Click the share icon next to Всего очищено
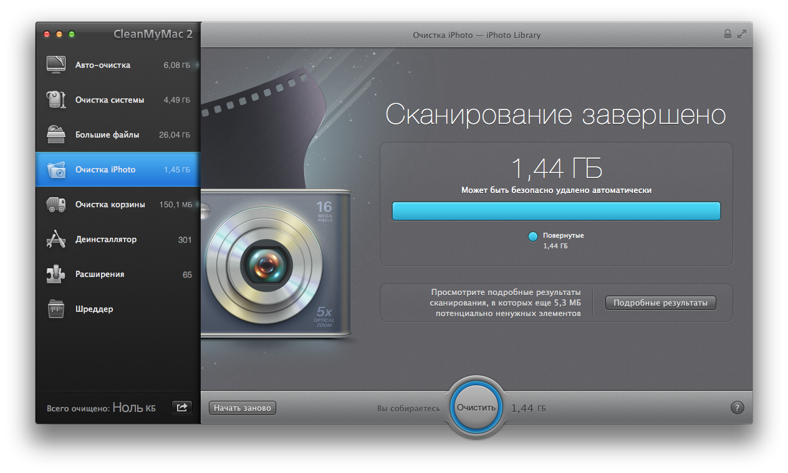 pyautogui.click(x=182, y=408)
